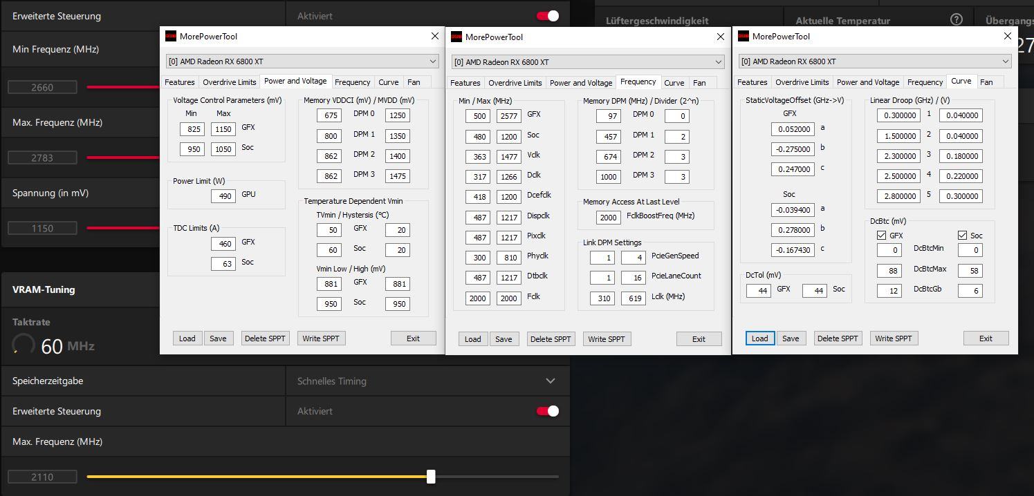Screen dimensions: 1034x496
Task: Expand the Schnelles Timing dropdown
Action: (x=427, y=381)
